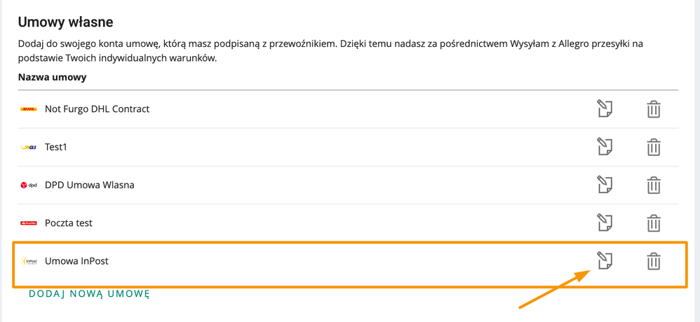Delete the Umowa InPost contract

coord(654,261)
